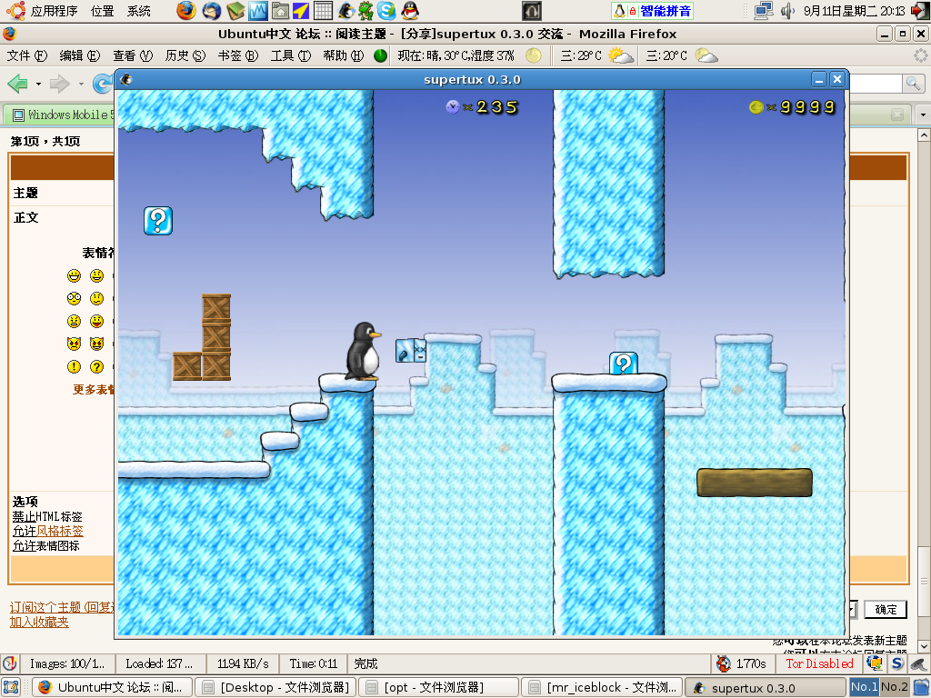The height and width of the screenshot is (698, 931).
Task: Open the 文件 (F) menu
Action: coord(27,55)
